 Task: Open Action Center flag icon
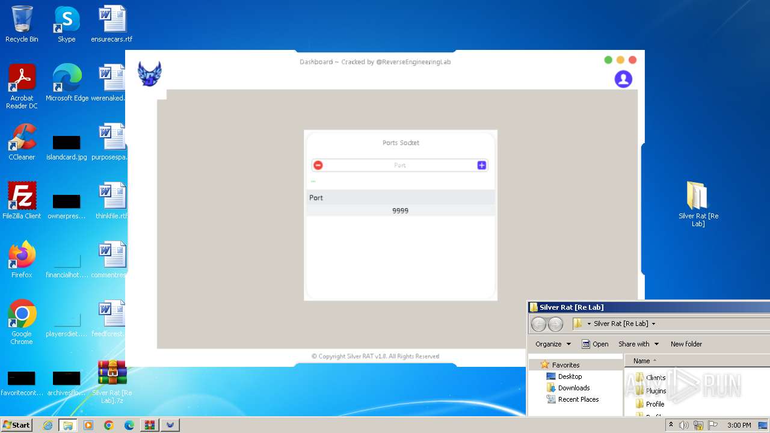pyautogui.click(x=713, y=425)
